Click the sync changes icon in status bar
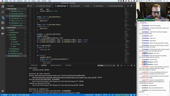Viewport: 170px width, 96px height. (10, 95)
